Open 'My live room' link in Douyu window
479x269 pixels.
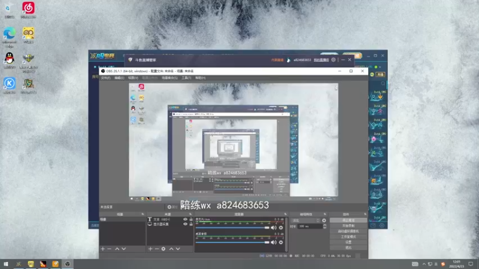point(321,60)
